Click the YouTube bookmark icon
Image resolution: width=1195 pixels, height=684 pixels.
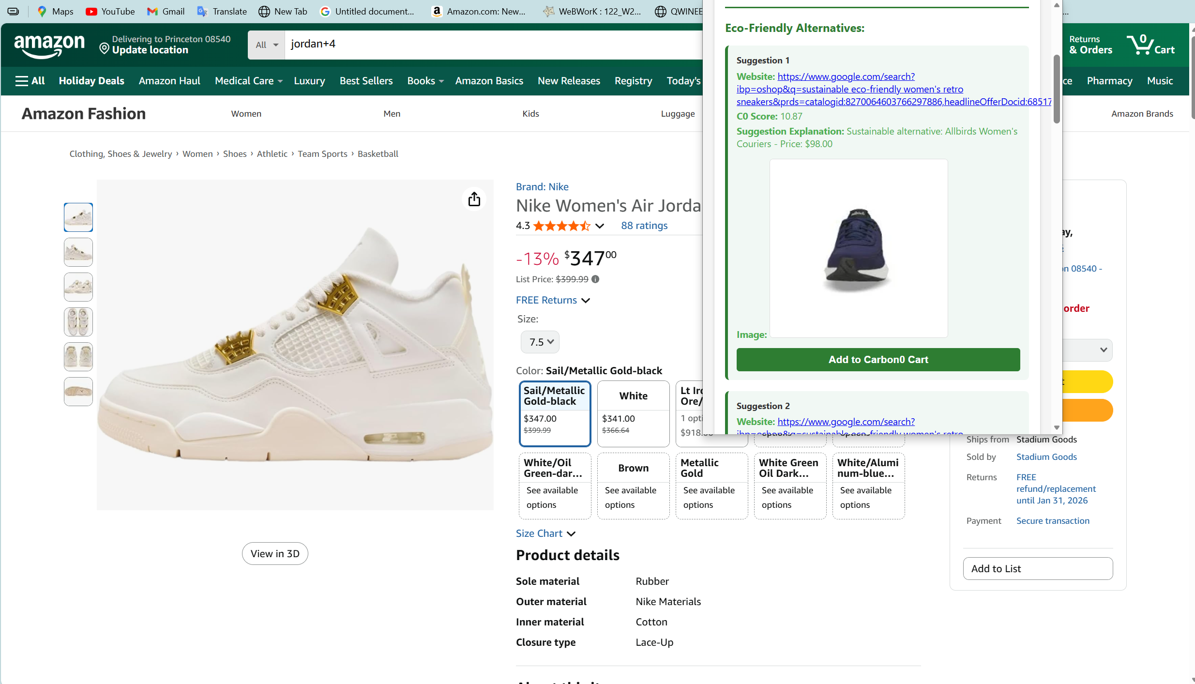pyautogui.click(x=91, y=11)
